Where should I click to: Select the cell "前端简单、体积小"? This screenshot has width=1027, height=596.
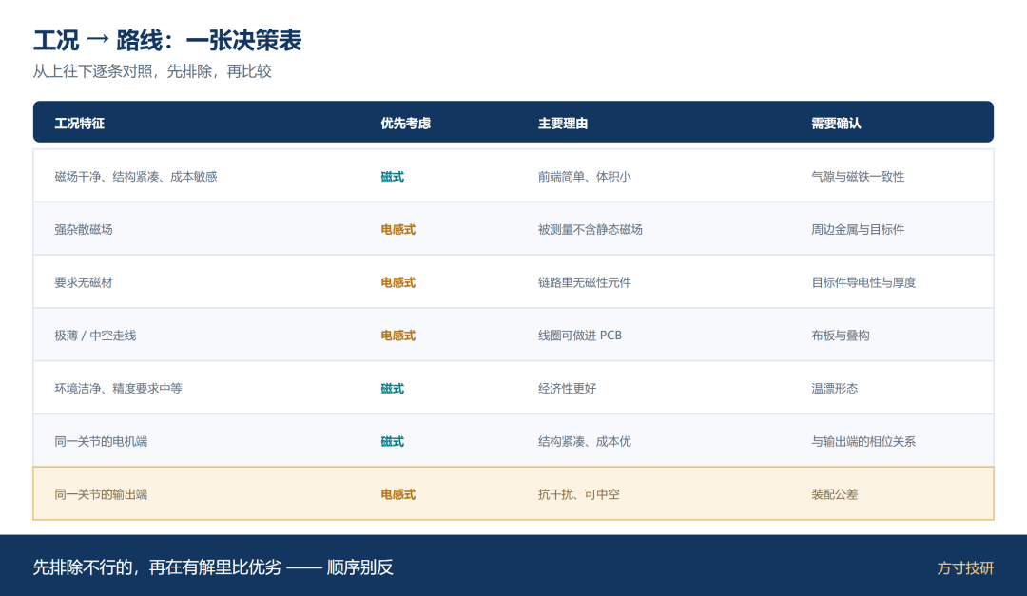coord(584,176)
